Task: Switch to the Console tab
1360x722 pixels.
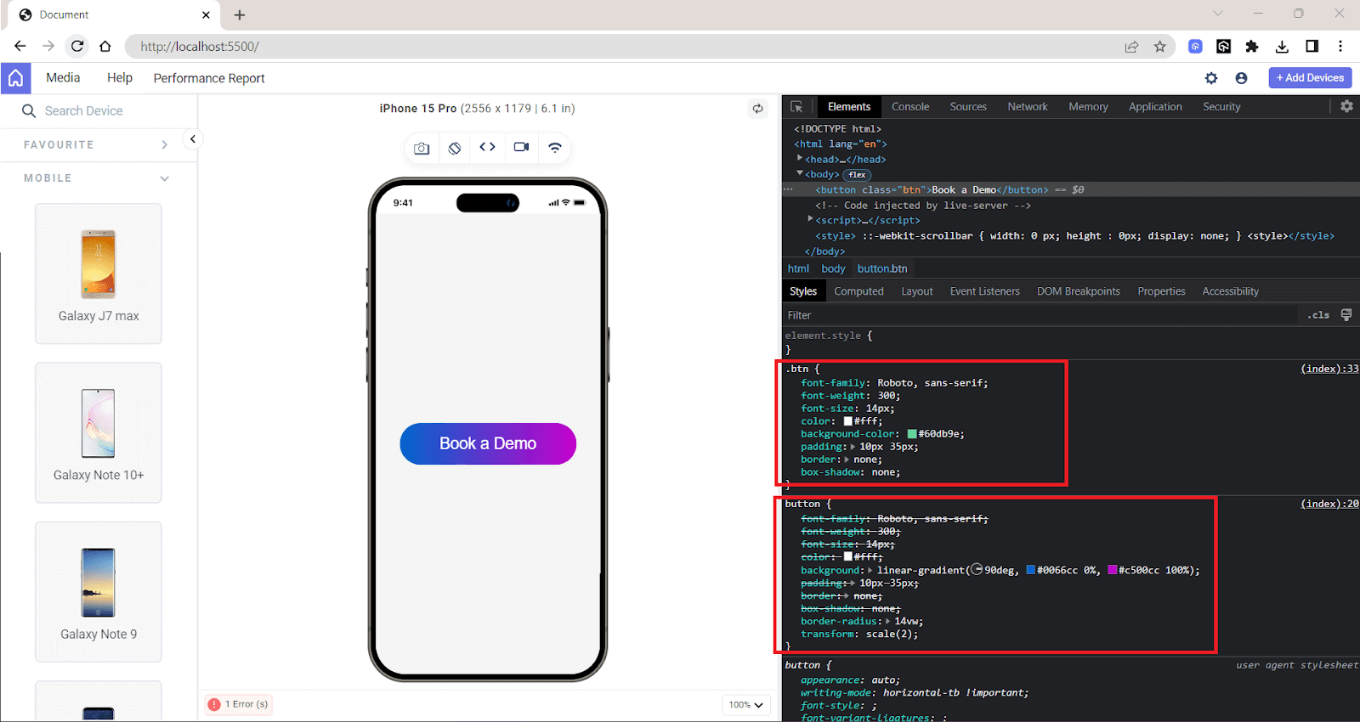Action: click(x=910, y=107)
